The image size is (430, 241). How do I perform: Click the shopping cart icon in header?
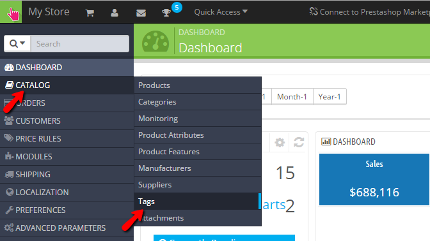pos(90,13)
